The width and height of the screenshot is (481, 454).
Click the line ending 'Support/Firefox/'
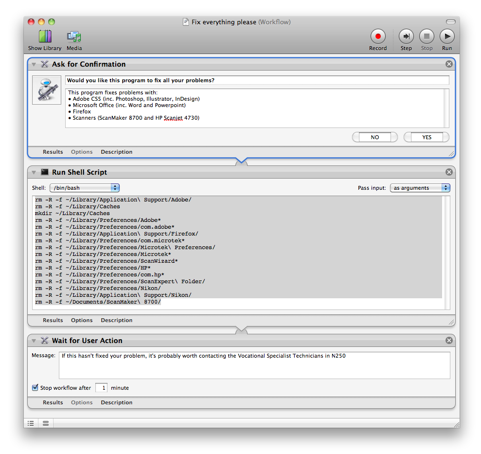[x=117, y=234]
